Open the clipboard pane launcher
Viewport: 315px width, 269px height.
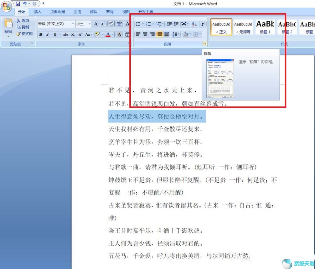(32, 43)
